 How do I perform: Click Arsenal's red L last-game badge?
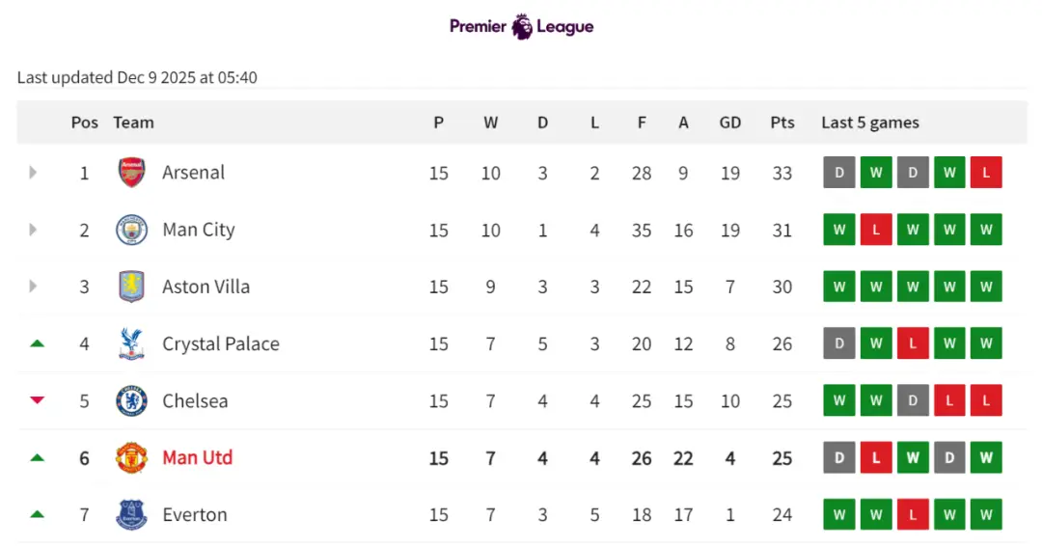coord(986,173)
